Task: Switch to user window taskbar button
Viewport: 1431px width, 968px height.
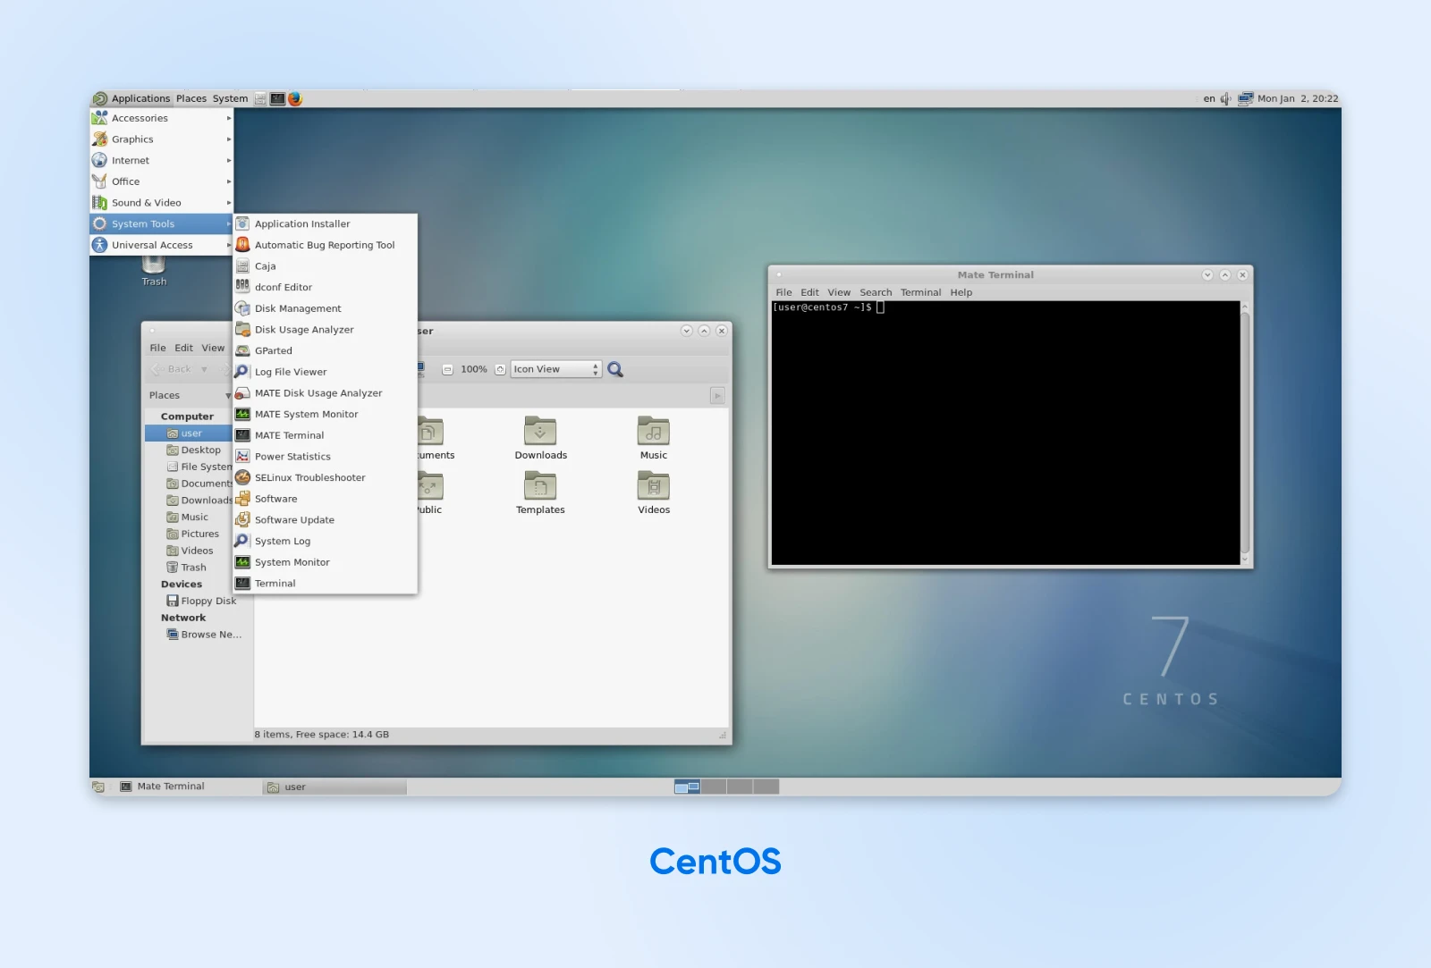Action: pyautogui.click(x=335, y=787)
